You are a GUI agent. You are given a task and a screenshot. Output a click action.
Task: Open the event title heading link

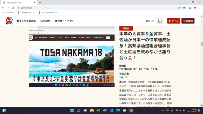click(x=145, y=46)
